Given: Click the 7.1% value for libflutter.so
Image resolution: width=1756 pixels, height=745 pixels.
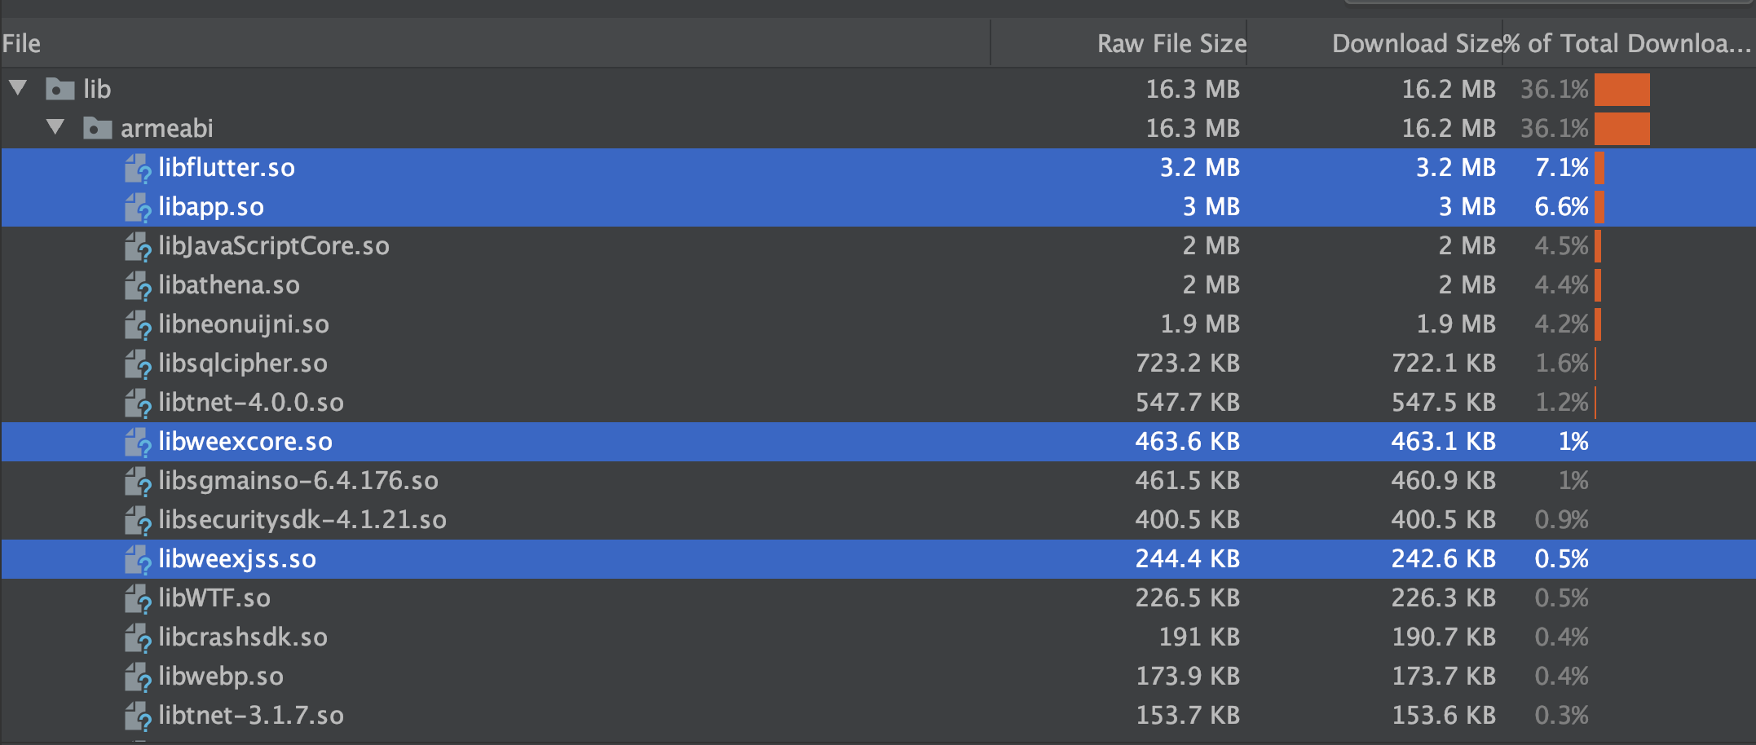Looking at the screenshot, I should pos(1561,167).
